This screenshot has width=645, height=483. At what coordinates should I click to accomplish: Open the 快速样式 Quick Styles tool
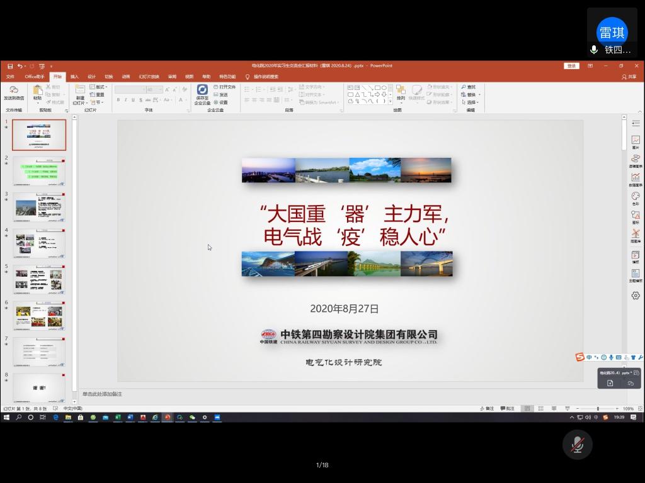418,93
